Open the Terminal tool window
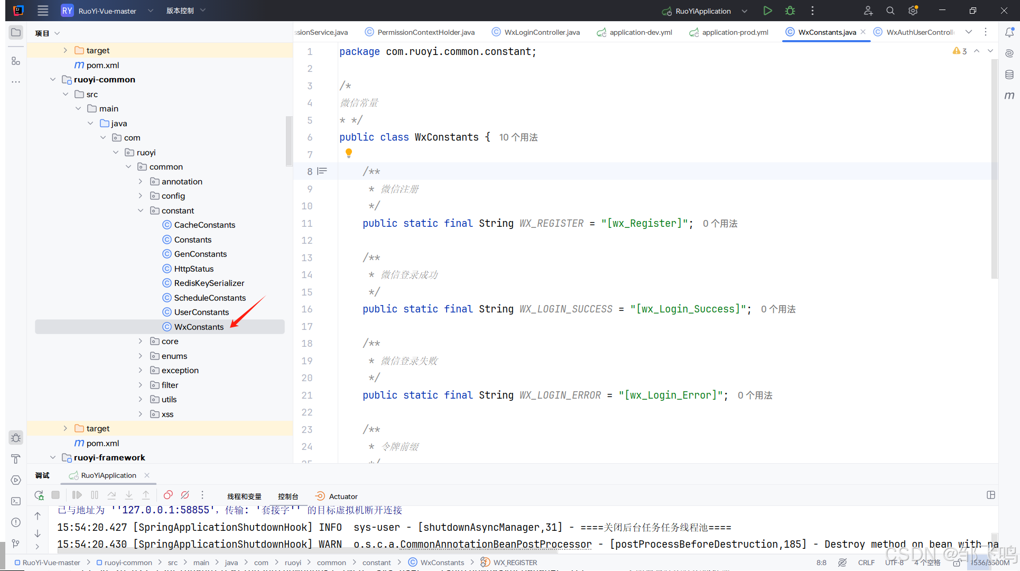The width and height of the screenshot is (1020, 571). pyautogui.click(x=16, y=501)
